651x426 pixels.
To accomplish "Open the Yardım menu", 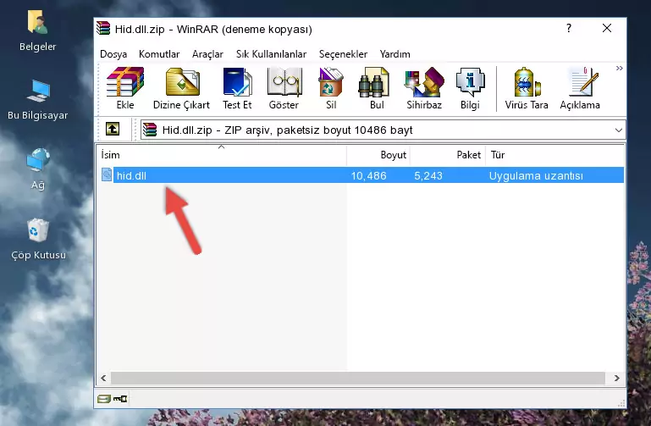I will click(394, 54).
